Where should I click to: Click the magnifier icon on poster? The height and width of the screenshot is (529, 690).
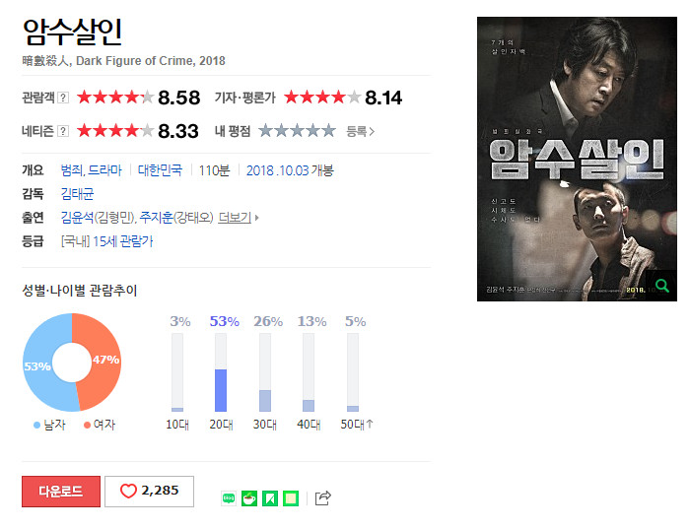point(661,286)
